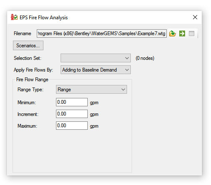Expand the Selection Set dropdown
Image resolution: width=211 pixels, height=185 pixels.
point(96,58)
